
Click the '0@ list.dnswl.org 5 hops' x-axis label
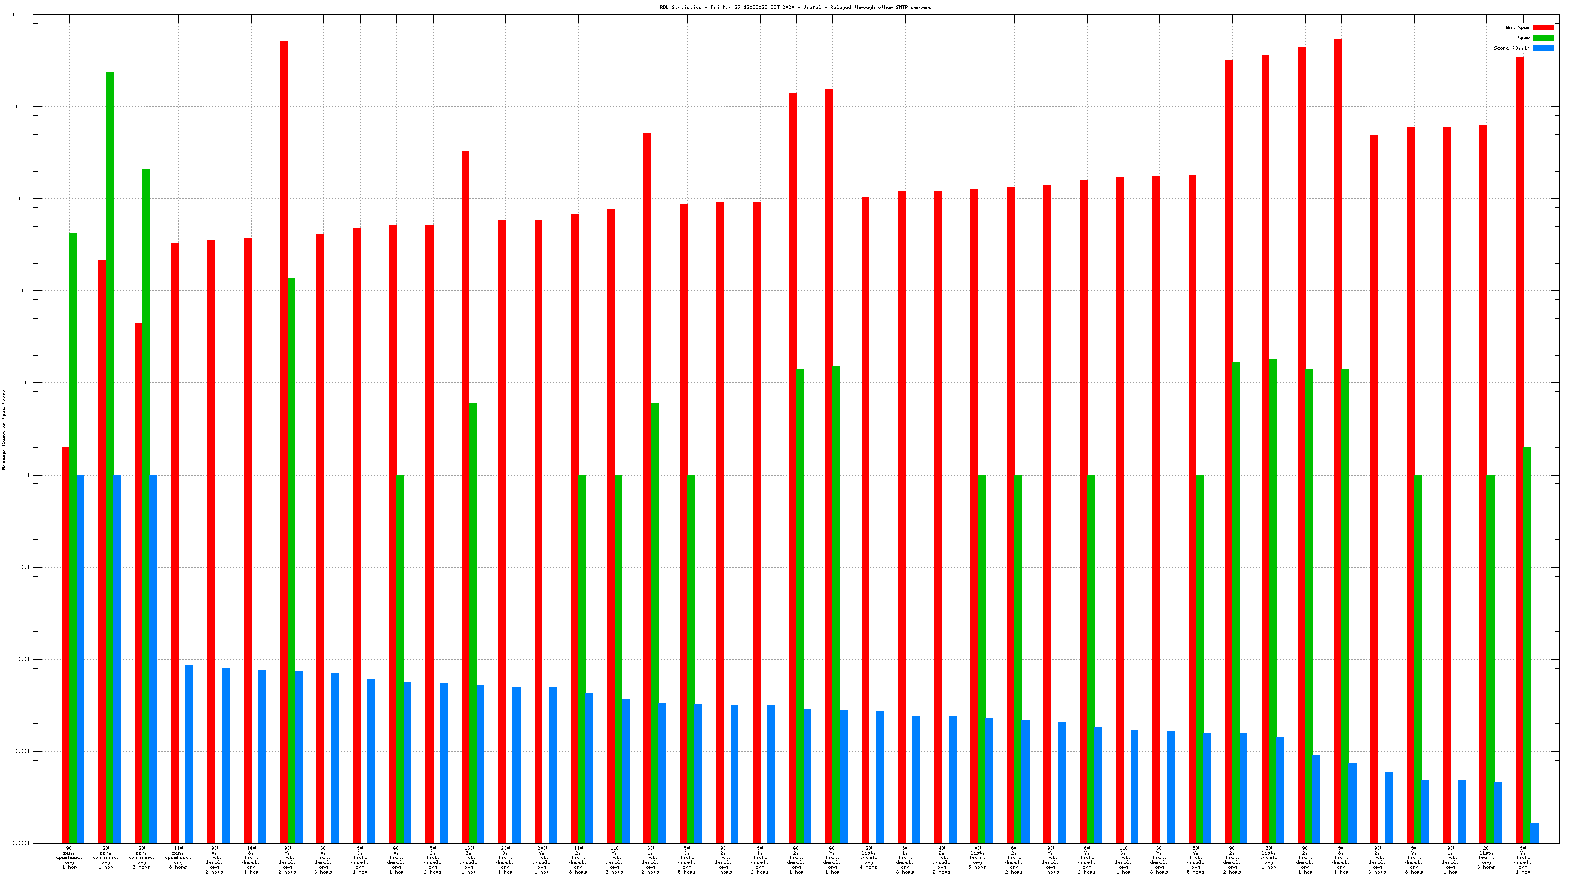[977, 857]
